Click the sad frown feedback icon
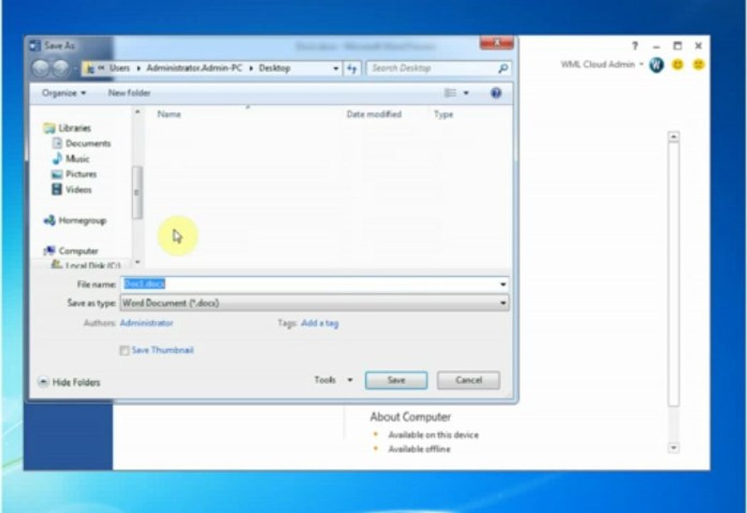 pos(698,64)
